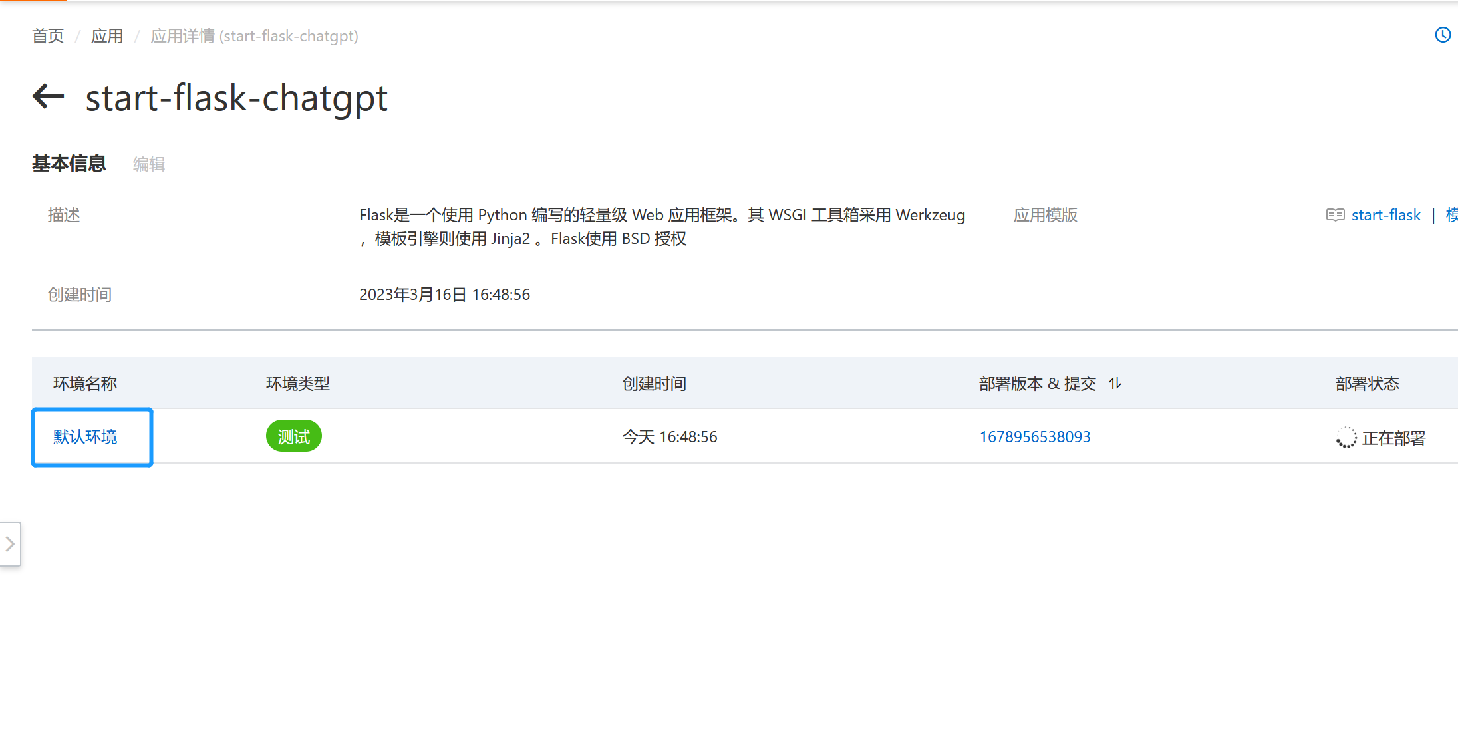The image size is (1458, 755).
Task: Click the template book icon beside start-flask
Action: [x=1334, y=215]
